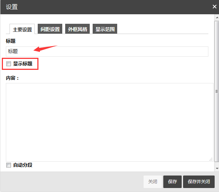Image resolution: width=219 pixels, height=192 pixels.
Task: Focus the 标题 text input field
Action: [107, 52]
